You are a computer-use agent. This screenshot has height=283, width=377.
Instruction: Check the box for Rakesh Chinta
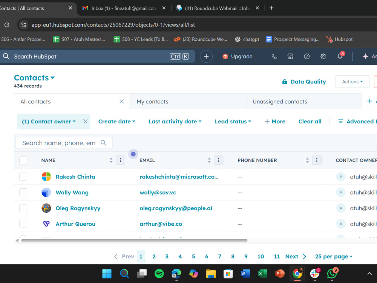point(23,177)
